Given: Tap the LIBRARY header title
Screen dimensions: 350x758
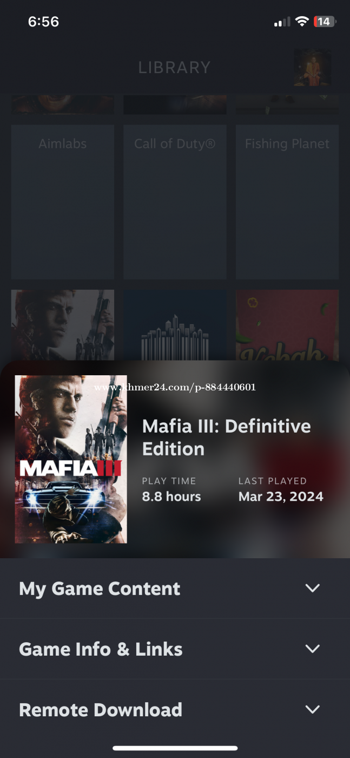Looking at the screenshot, I should point(174,68).
